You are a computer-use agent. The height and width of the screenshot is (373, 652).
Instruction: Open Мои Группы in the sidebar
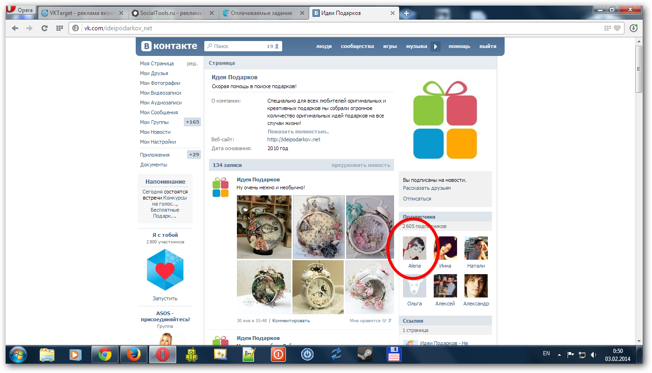click(x=154, y=122)
